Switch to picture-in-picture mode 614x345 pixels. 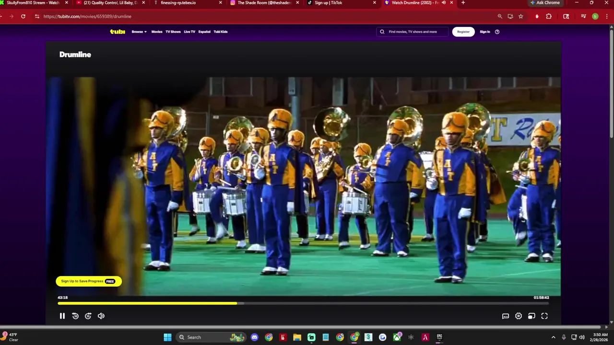click(x=531, y=316)
